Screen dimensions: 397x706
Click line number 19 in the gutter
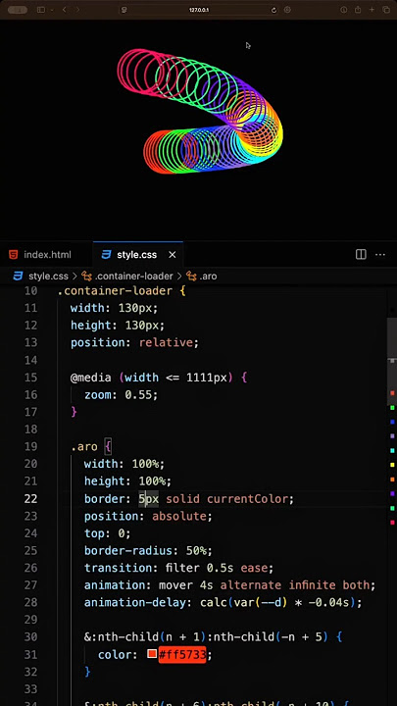pyautogui.click(x=31, y=447)
